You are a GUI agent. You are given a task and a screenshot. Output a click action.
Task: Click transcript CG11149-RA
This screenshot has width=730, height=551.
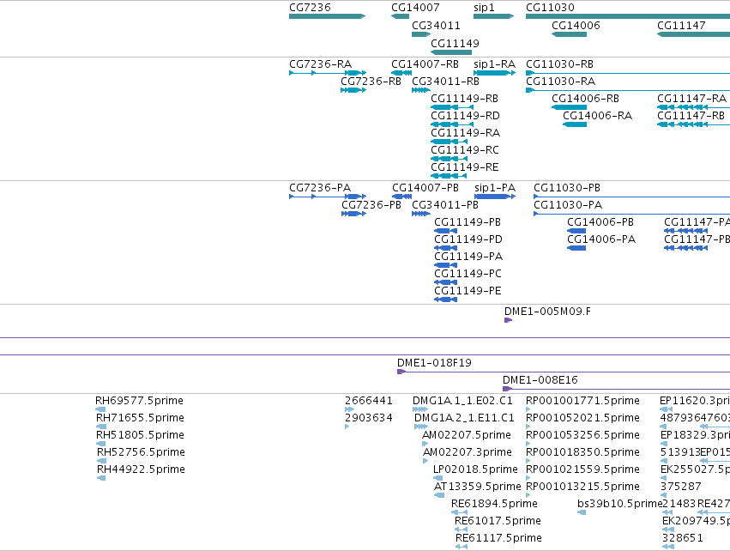tap(465, 133)
